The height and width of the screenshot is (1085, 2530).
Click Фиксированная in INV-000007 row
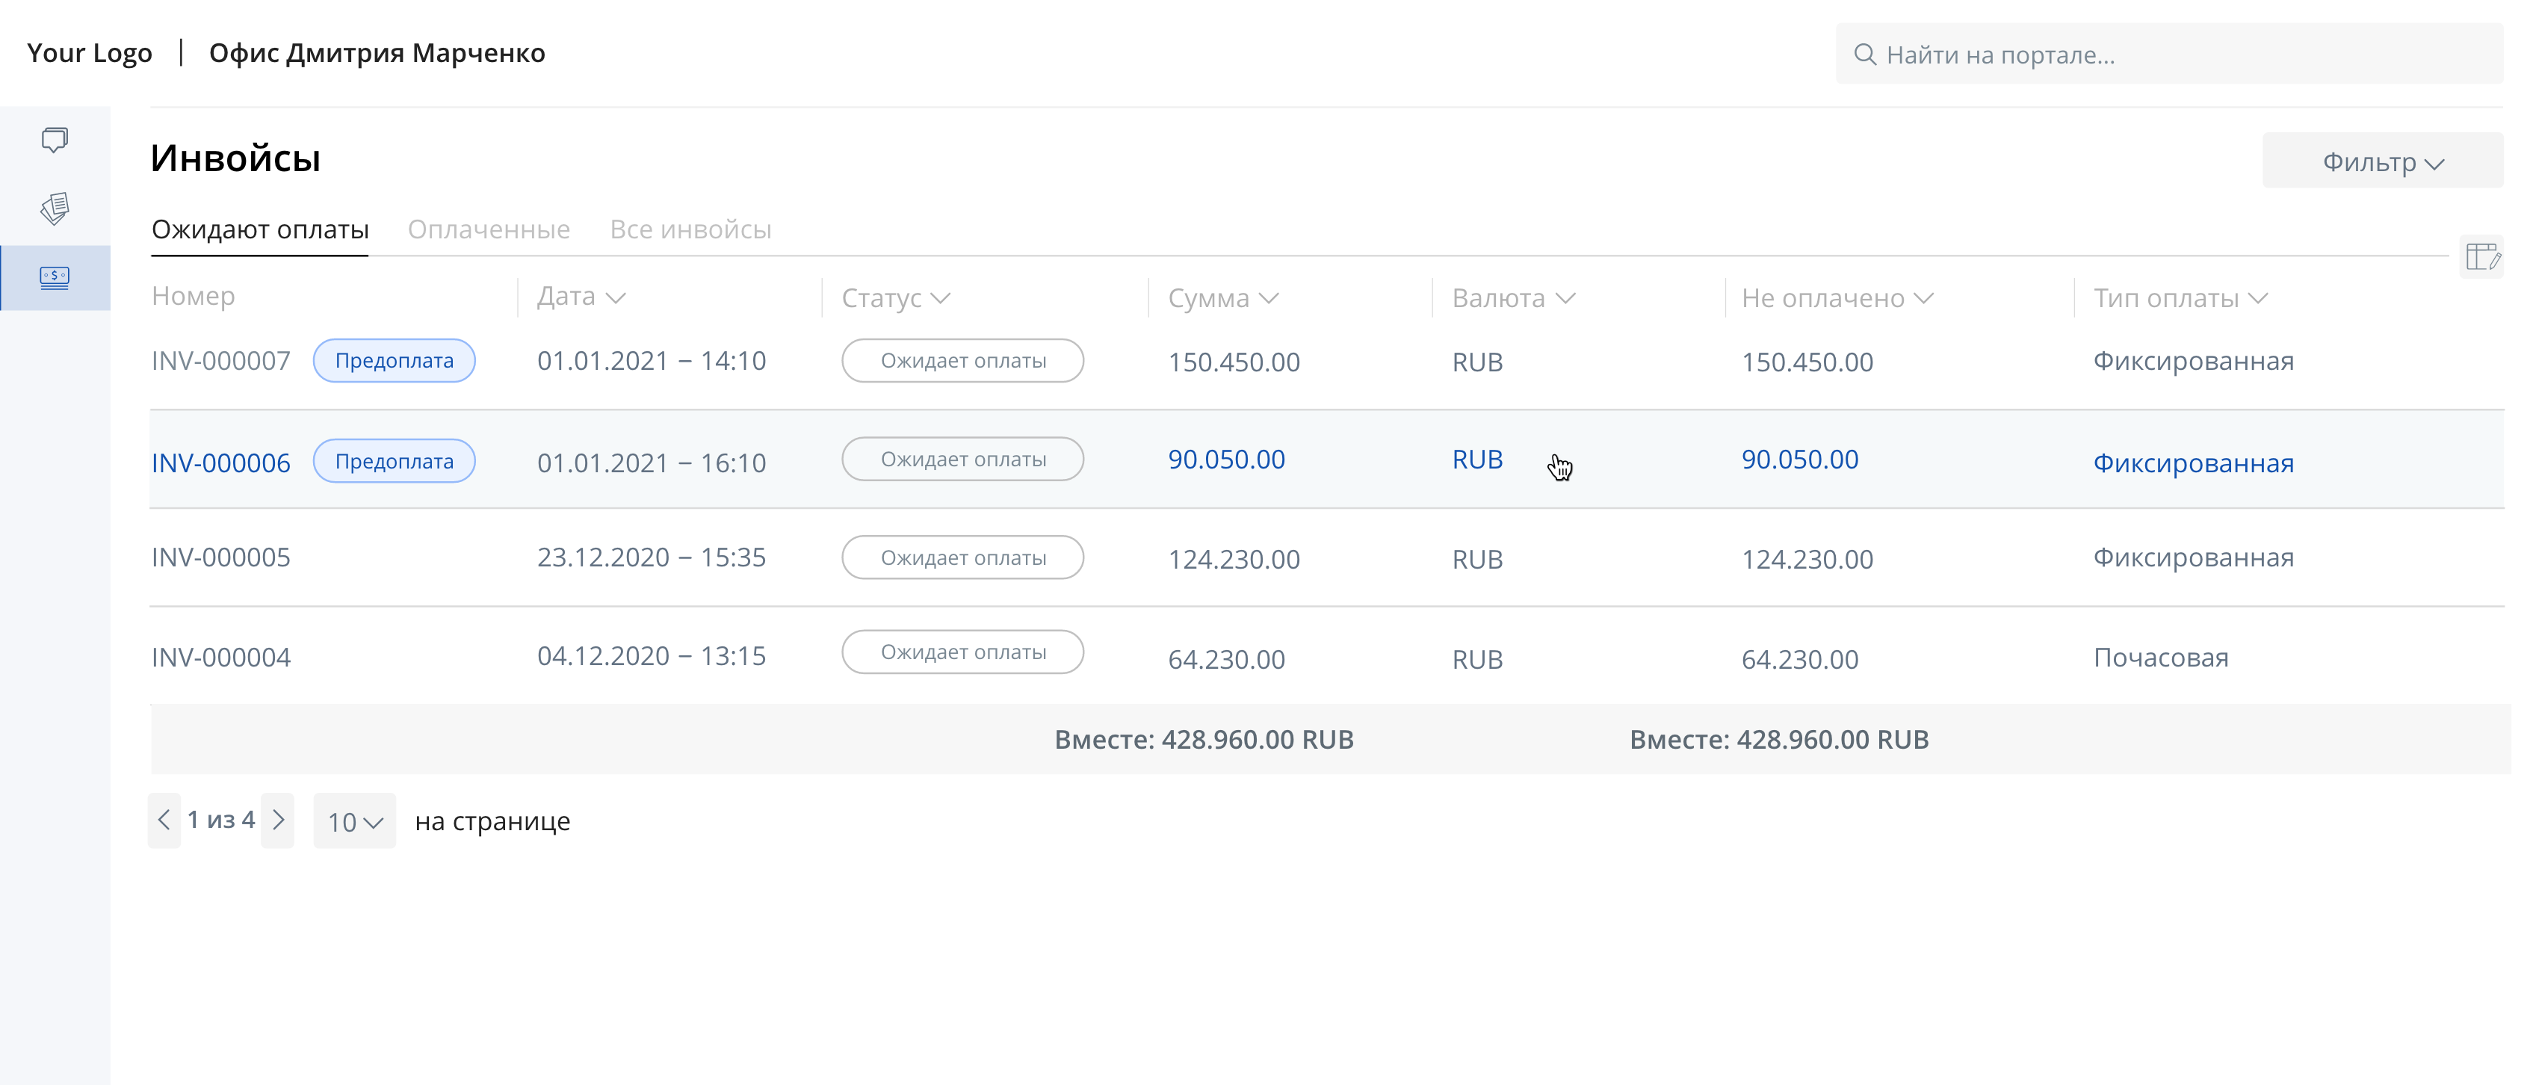pyautogui.click(x=2193, y=362)
